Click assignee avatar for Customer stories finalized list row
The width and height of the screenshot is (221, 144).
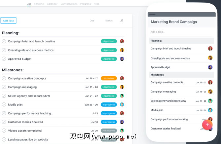coord(122,122)
